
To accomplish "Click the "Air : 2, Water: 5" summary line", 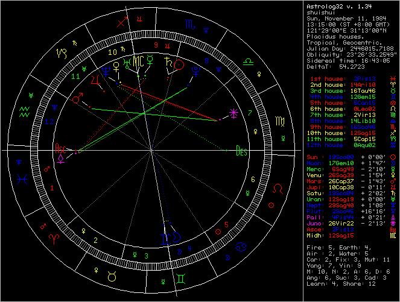I will pyautogui.click(x=337, y=254).
